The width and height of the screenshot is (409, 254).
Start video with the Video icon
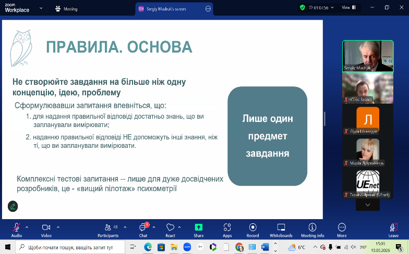coord(46,227)
